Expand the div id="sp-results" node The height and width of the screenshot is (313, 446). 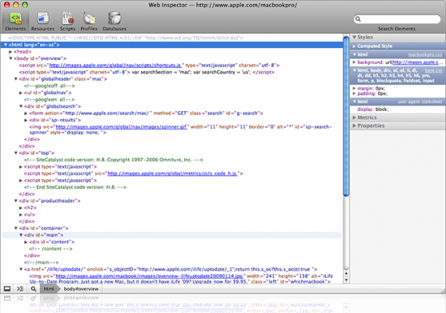[x=26, y=120]
